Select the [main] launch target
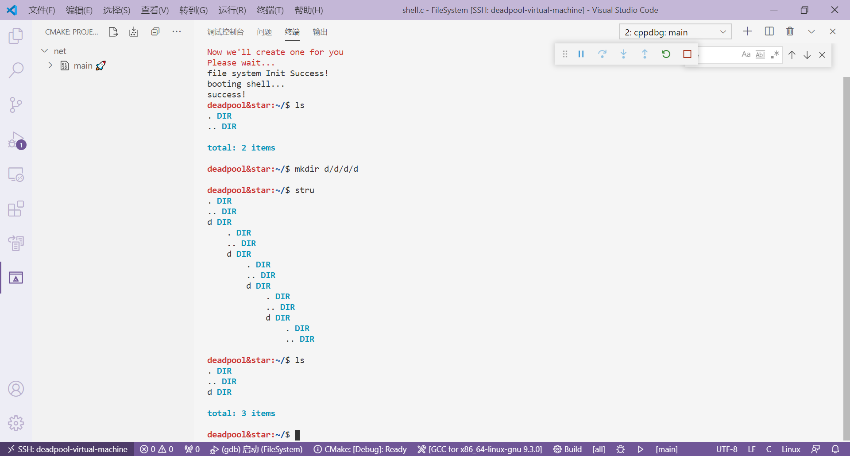Screen dimensions: 850x456 point(667,449)
